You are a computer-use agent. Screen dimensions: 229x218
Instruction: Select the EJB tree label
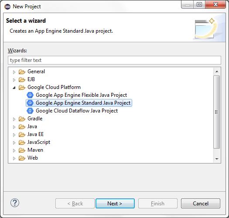(x=31, y=79)
